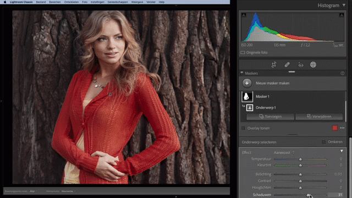Viewport: 352px width, 198px height.
Task: Toggle the shadow clipping indicator in histogram
Action: click(244, 15)
